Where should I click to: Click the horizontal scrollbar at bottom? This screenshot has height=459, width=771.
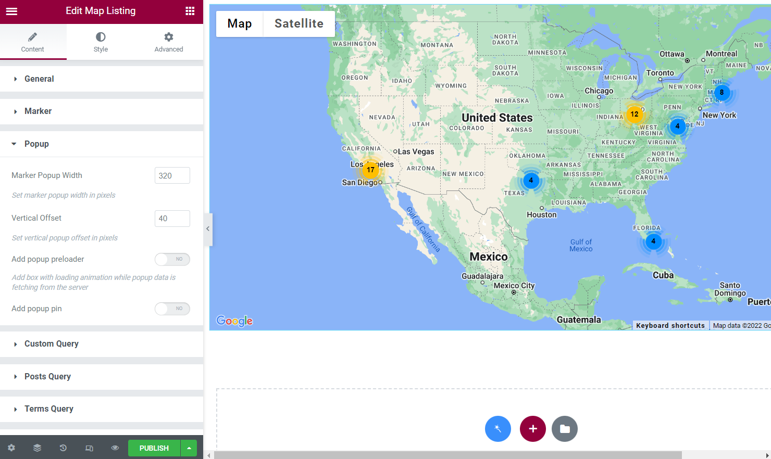447,455
